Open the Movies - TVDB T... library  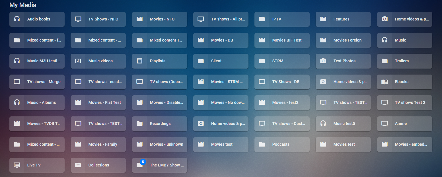point(37,124)
